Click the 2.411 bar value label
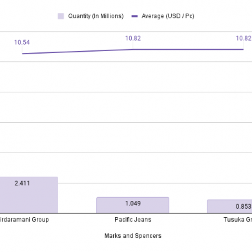Viewport: 252px width, 252px height. (x=22, y=184)
